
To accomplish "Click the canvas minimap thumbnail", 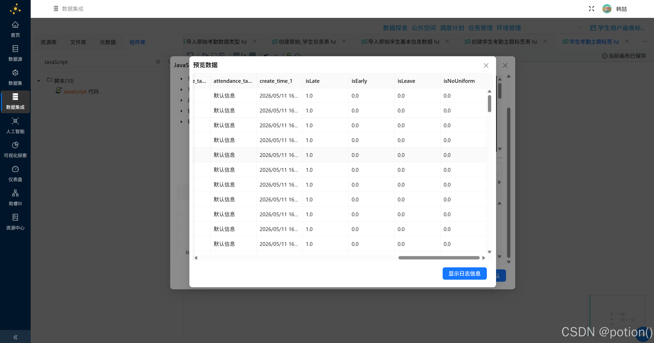I will (616, 316).
